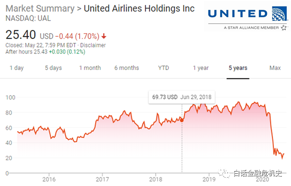Screen dimensions: 291x186
Task: Select the 1 day range tab
Action: point(16,68)
